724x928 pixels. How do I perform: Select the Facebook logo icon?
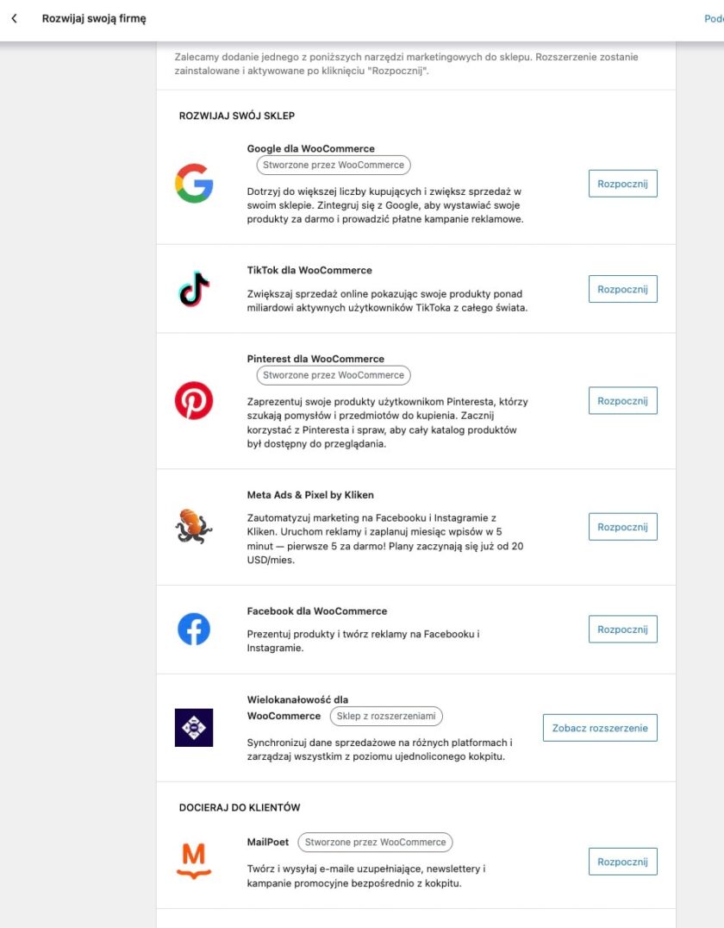pyautogui.click(x=193, y=629)
